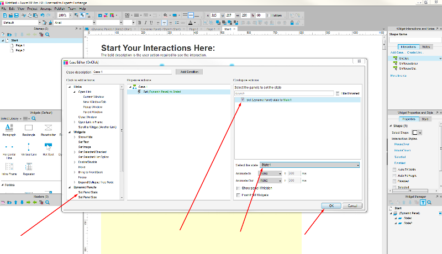Toggle Underline text formatting
The image size is (442, 254).
click(x=151, y=23)
